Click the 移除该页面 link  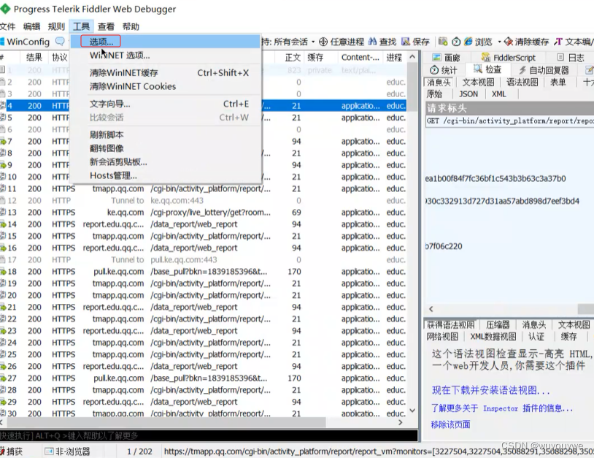point(450,424)
